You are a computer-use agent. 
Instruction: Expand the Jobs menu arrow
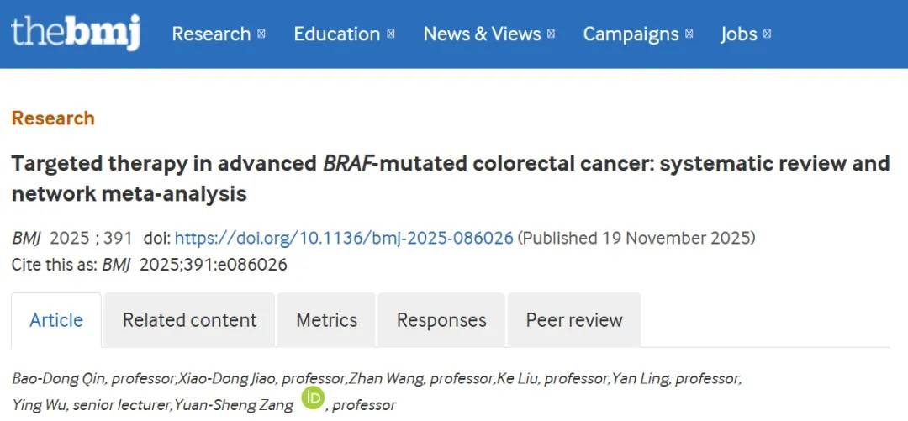pyautogui.click(x=768, y=34)
